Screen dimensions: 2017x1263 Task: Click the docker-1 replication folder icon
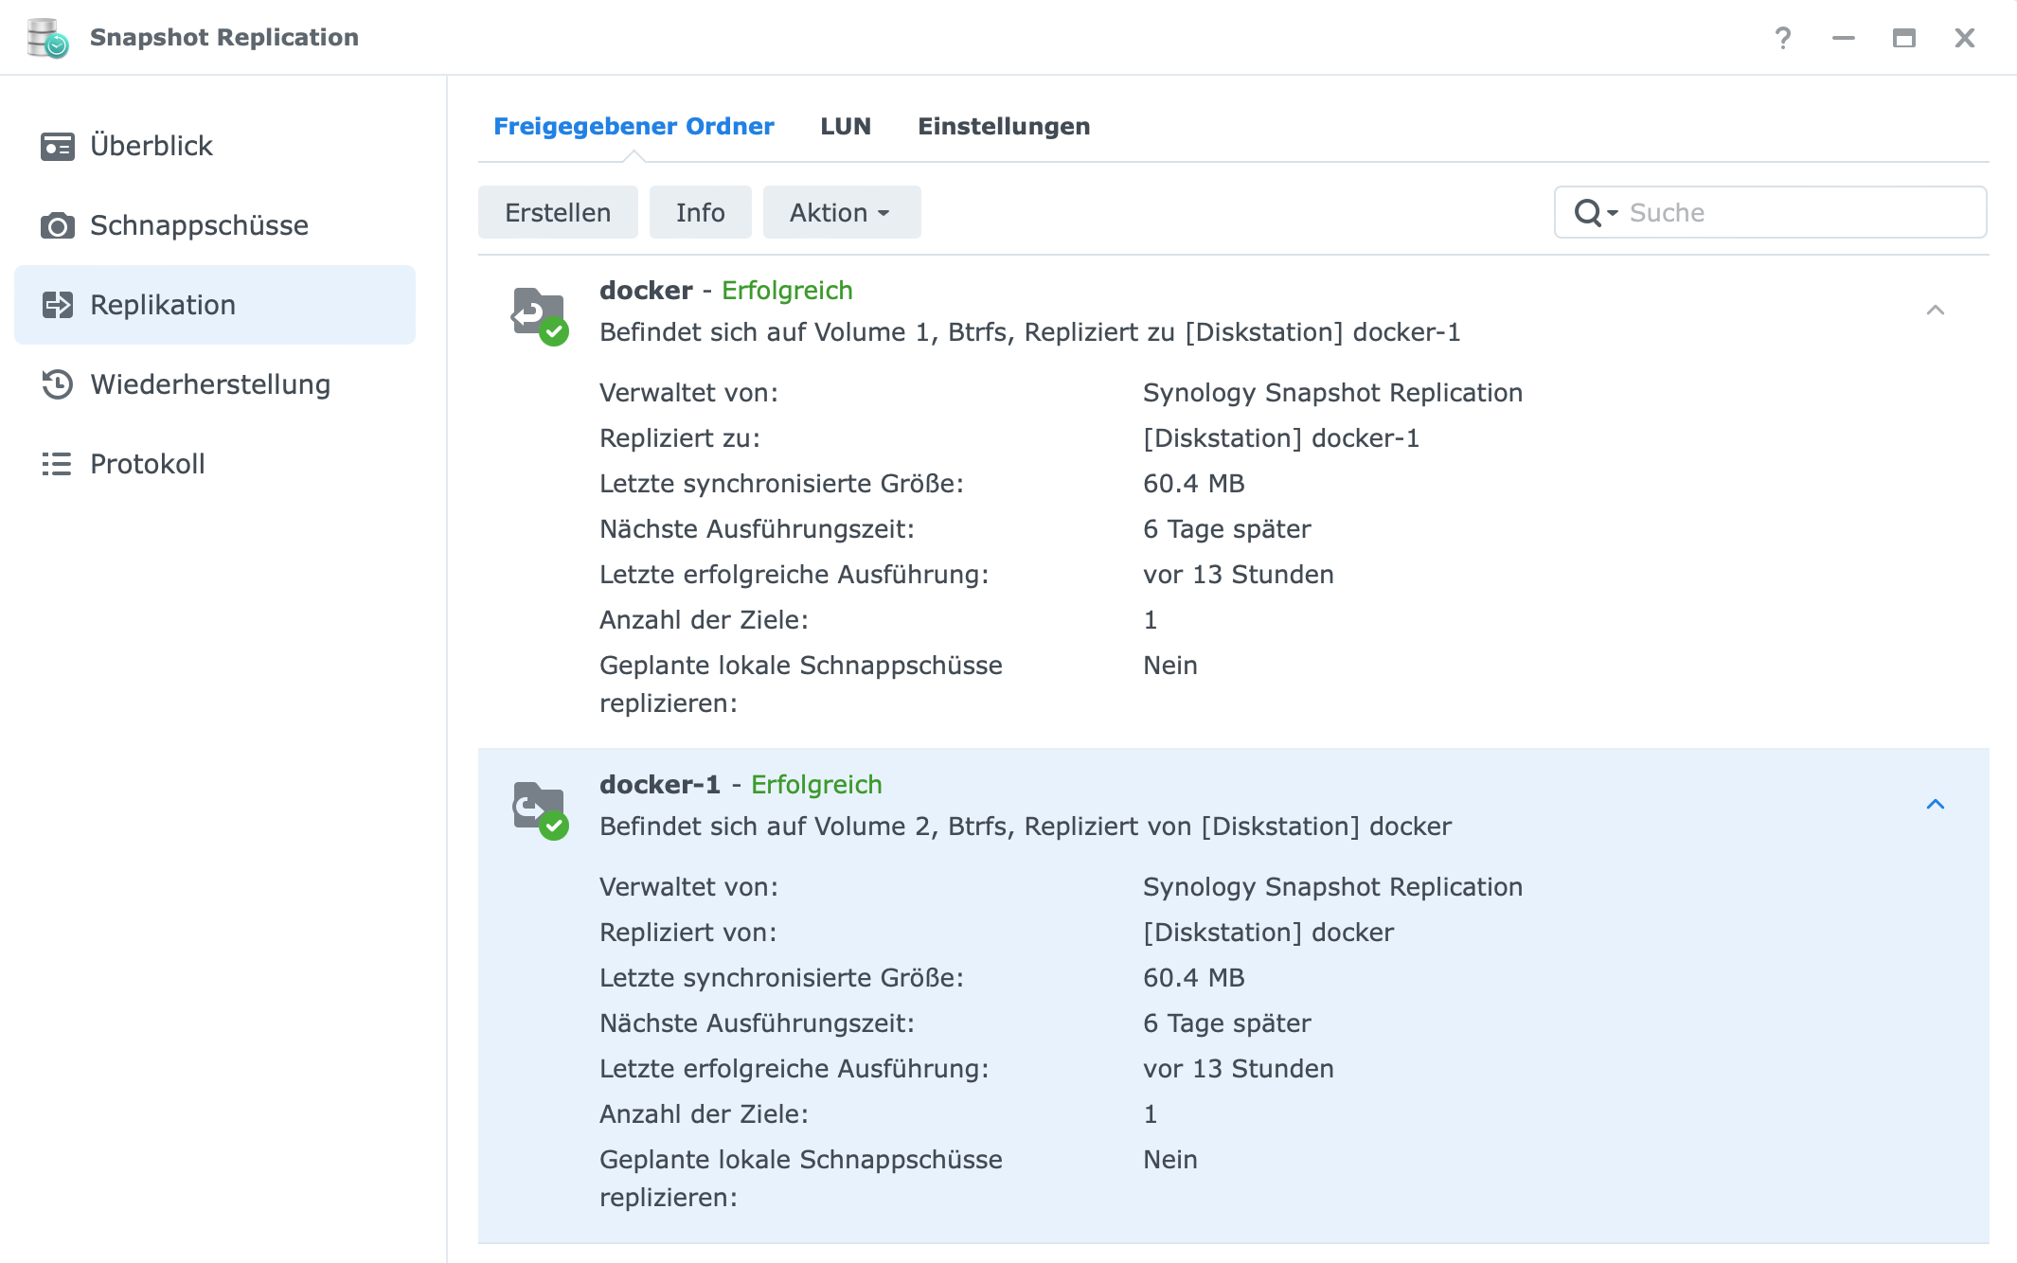click(540, 810)
